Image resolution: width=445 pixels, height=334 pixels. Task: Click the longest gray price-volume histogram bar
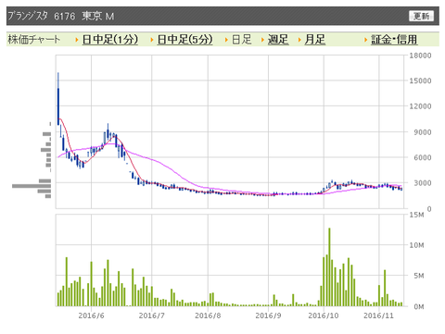(x=32, y=186)
